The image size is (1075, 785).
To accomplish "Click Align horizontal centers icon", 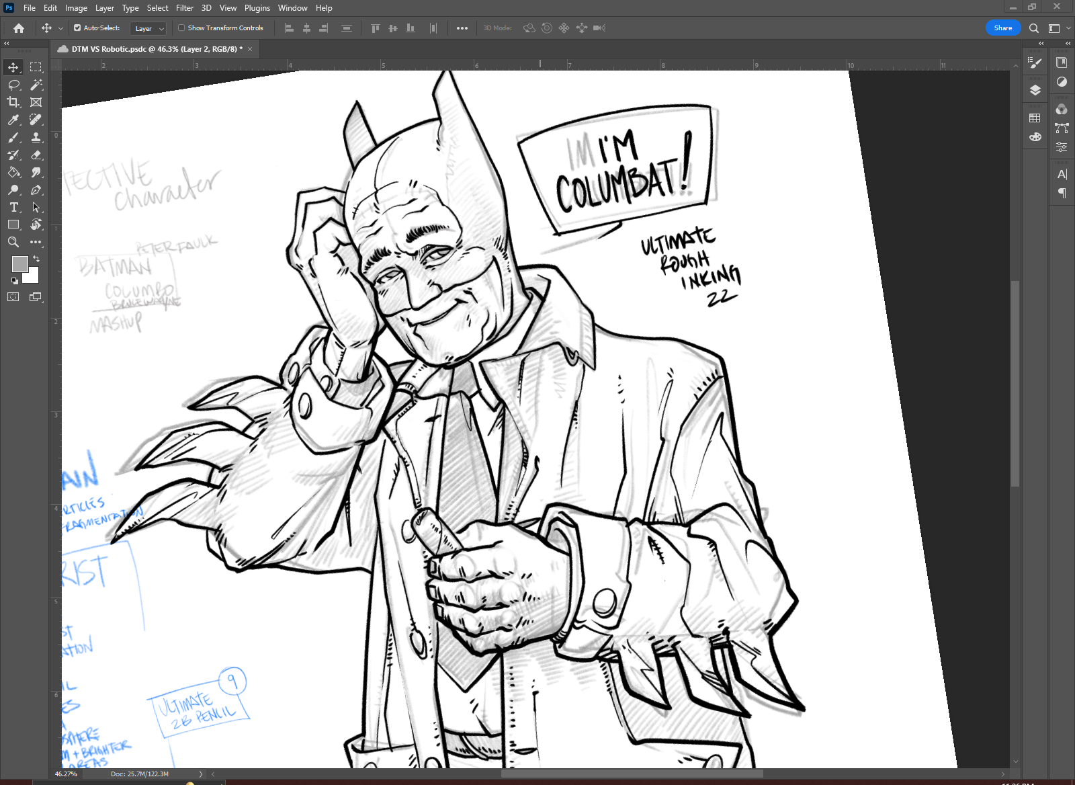I will 306,28.
